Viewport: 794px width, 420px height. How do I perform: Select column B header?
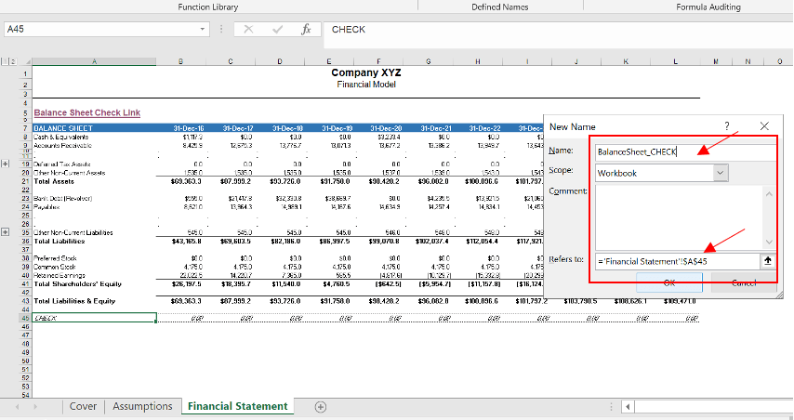180,61
